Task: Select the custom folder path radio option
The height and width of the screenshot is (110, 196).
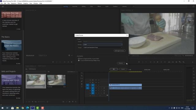Action: click(x=79, y=61)
